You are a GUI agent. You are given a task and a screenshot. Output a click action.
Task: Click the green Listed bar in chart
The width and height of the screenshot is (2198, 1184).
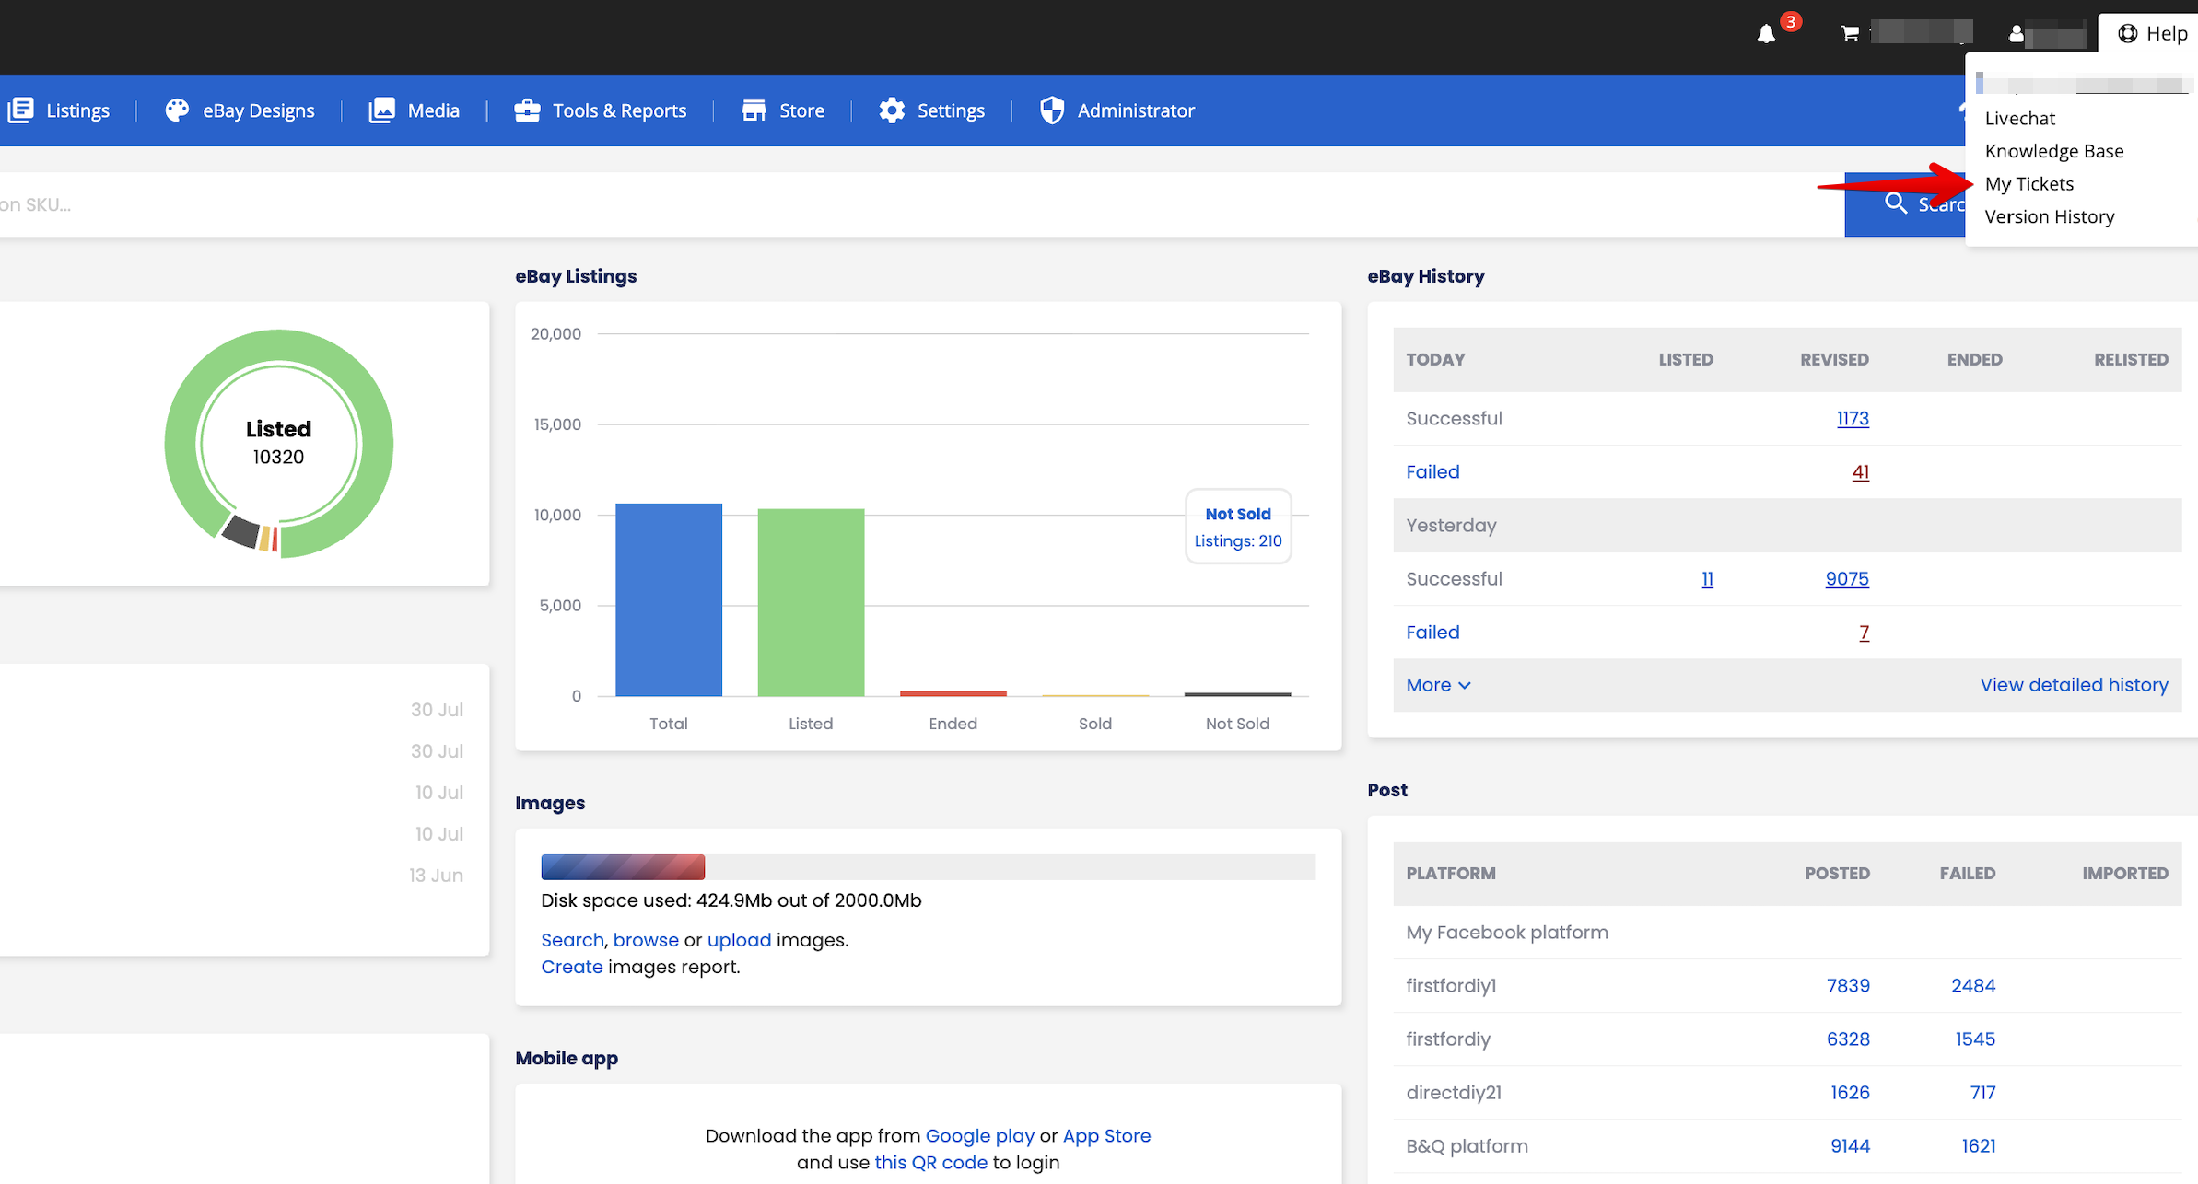(811, 601)
